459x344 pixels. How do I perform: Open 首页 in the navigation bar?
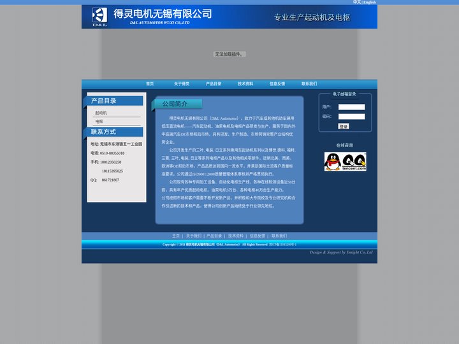(150, 83)
